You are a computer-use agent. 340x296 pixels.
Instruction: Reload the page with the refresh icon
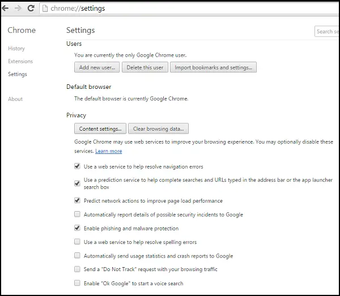tap(31, 8)
